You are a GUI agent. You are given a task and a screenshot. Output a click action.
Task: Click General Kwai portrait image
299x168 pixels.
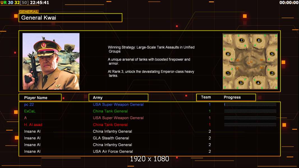[x=51, y=61]
